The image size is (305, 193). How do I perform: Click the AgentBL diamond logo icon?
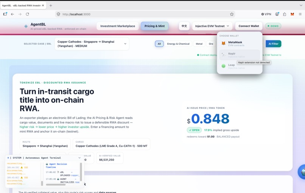[26, 26]
